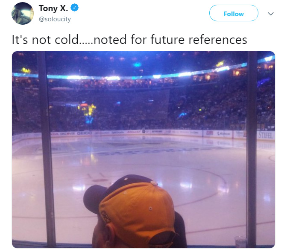The image size is (290, 252).
Task: Open Tony X.'s profile avatar
Action: pos(22,13)
